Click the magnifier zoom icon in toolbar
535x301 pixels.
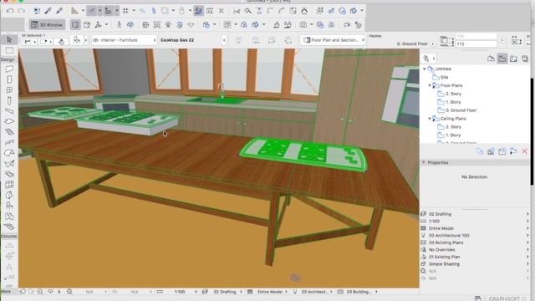tap(248, 11)
